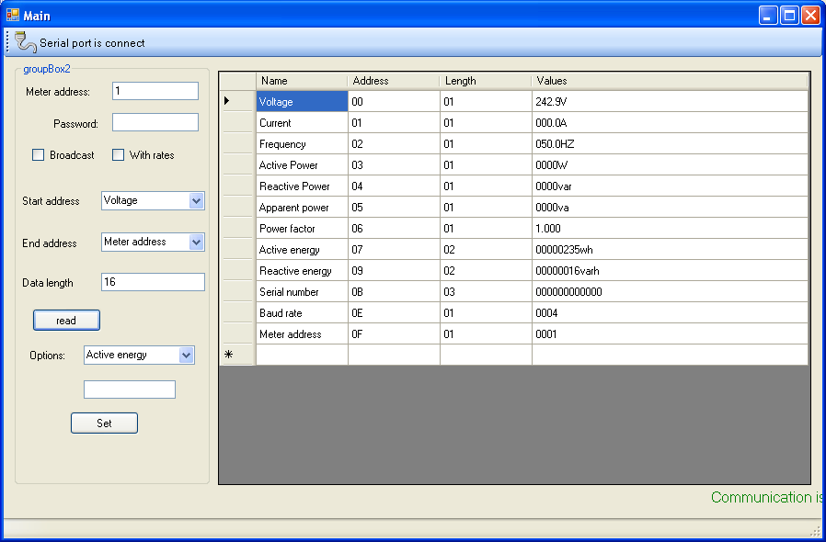Click the 000000000000 serial number value
The image size is (826, 542).
tap(670, 291)
